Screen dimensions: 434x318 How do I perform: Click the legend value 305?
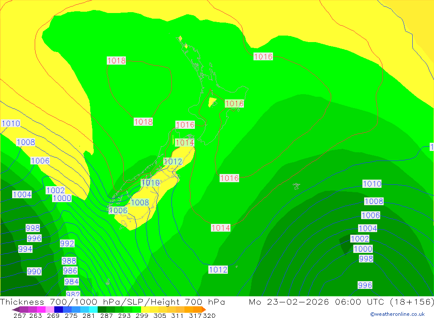click(x=159, y=315)
